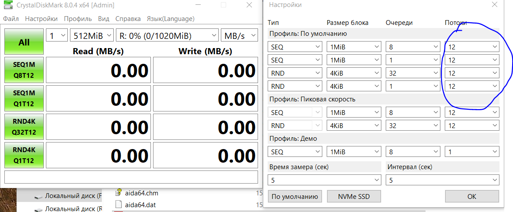
Task: Click the empty comment text field
Action: [131, 177]
